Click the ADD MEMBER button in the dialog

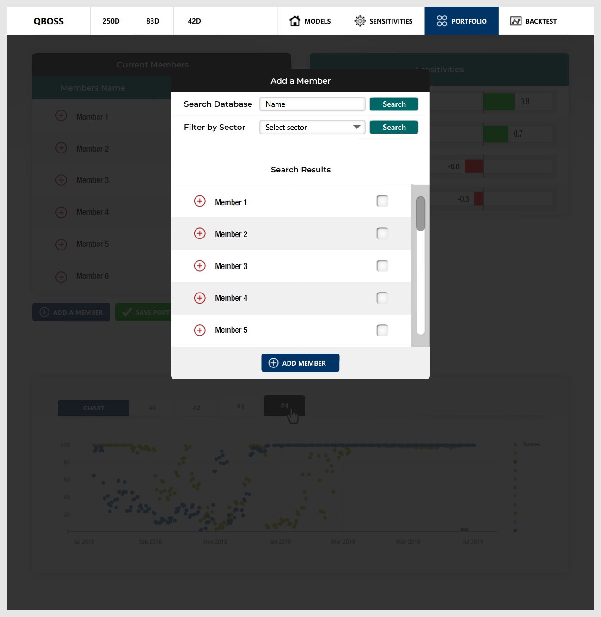[x=300, y=363]
